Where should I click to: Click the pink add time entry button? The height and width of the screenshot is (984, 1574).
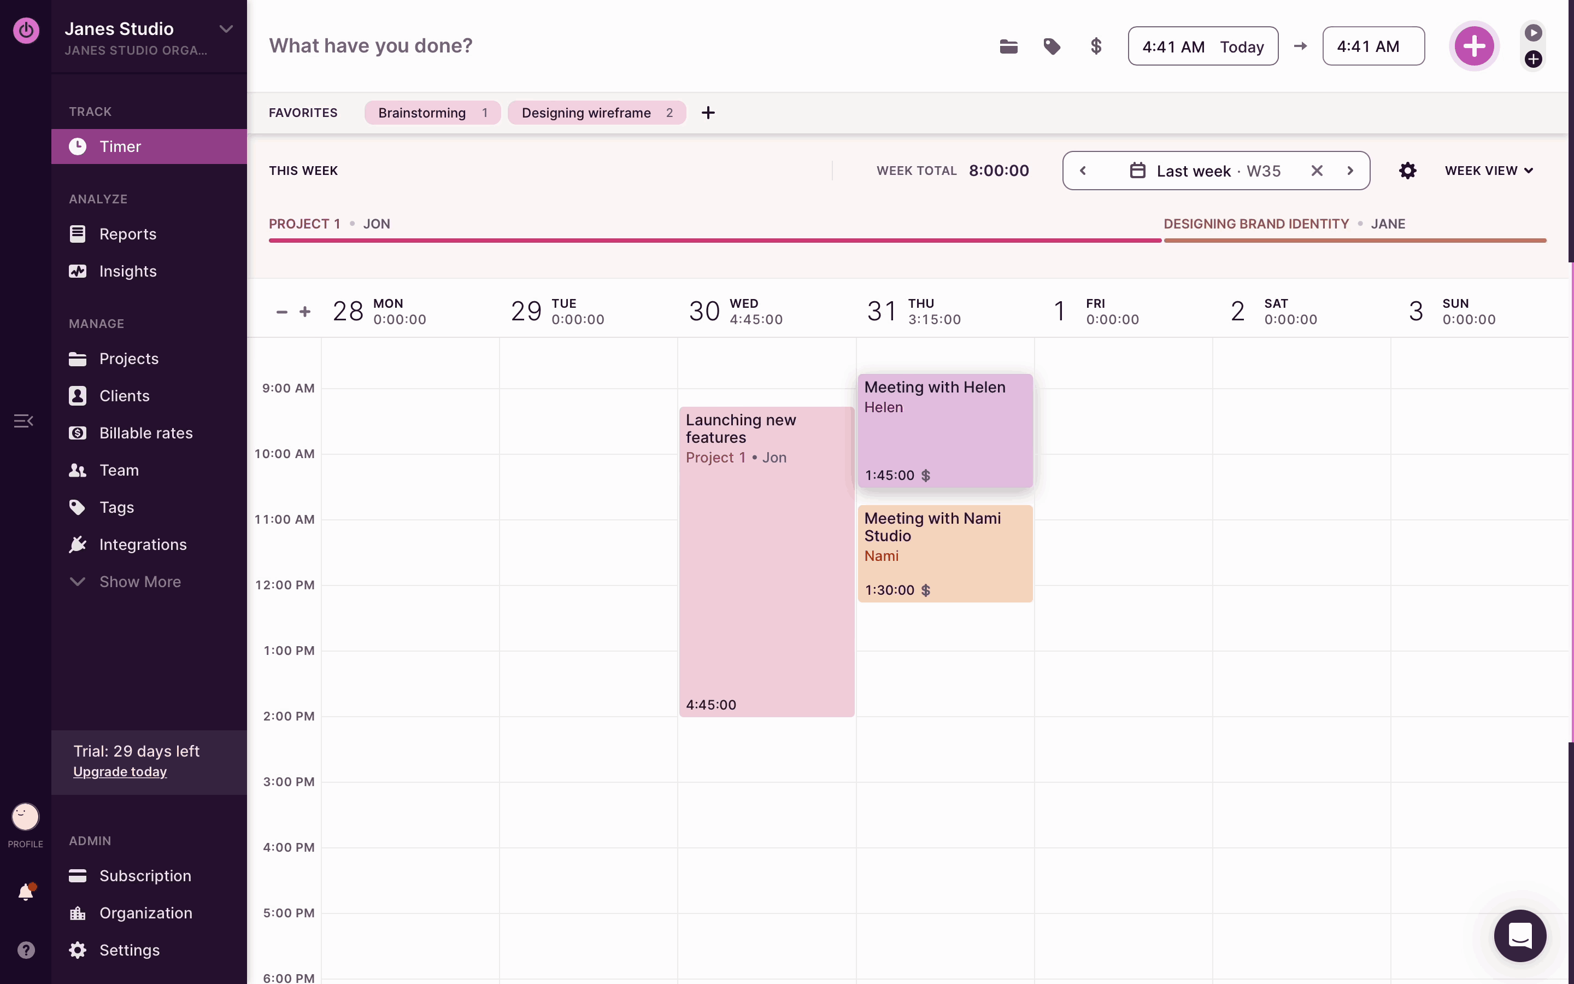(1474, 46)
